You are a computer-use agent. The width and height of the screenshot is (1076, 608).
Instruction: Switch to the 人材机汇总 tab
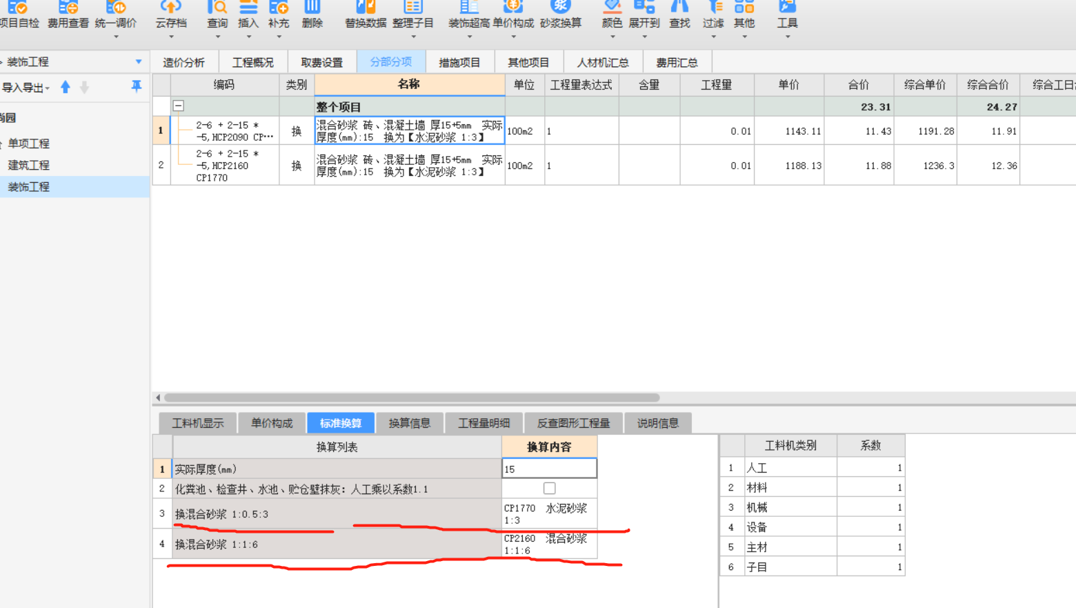(x=603, y=63)
